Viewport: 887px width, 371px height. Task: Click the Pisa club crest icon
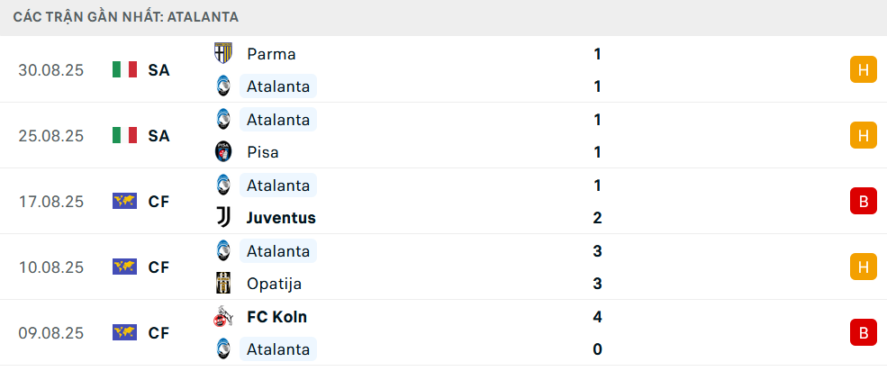click(222, 152)
